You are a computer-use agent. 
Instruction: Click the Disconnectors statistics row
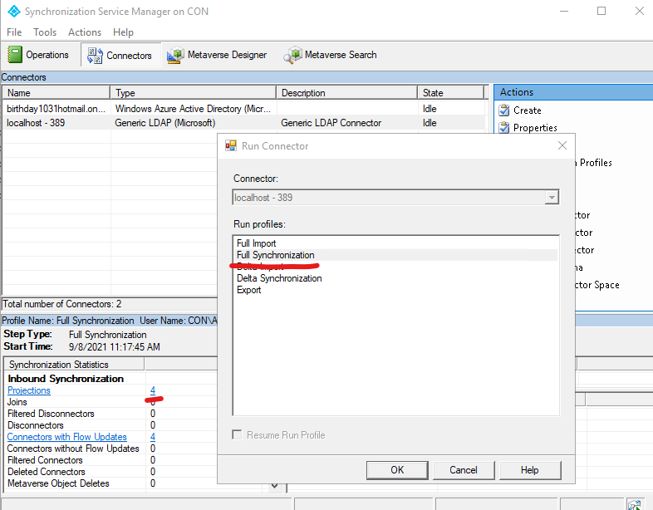click(36, 425)
